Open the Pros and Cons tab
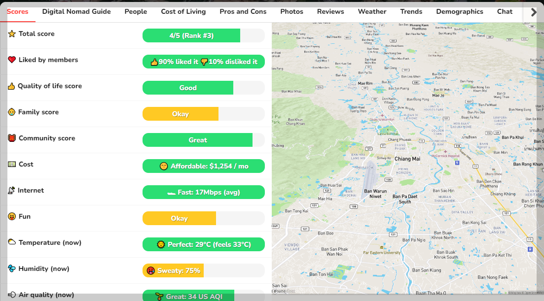Viewport: 544px width, 301px height. pyautogui.click(x=243, y=11)
